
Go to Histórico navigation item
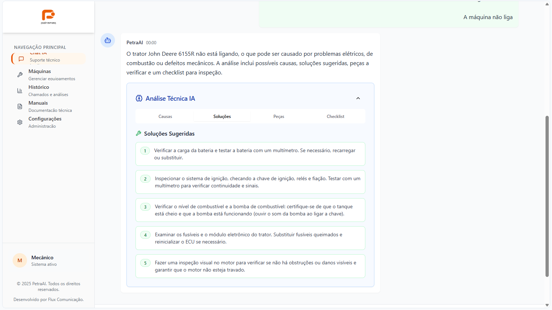point(49,91)
